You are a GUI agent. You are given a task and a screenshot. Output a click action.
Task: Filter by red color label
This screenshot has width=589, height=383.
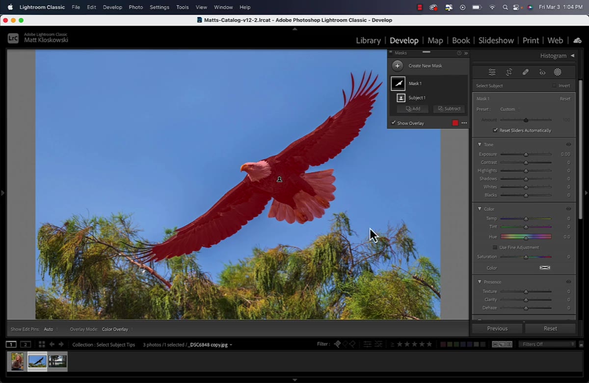pos(443,344)
